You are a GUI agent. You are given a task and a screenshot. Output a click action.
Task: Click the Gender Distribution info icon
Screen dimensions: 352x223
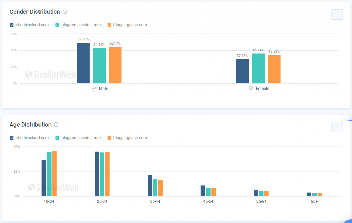[x=65, y=12]
